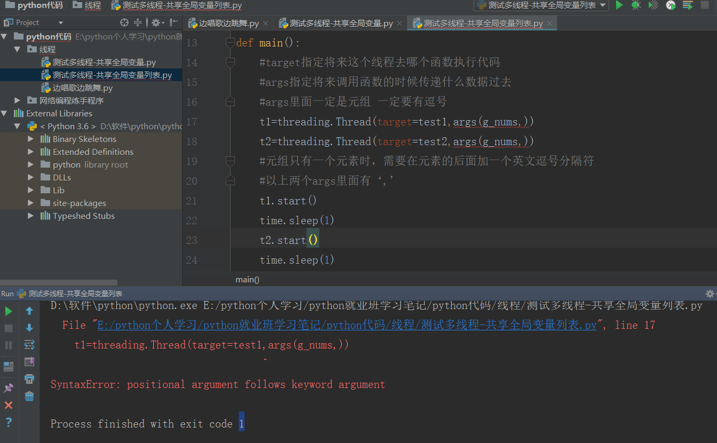Open the file link in the traceback
The image size is (717, 443).
[347, 325]
